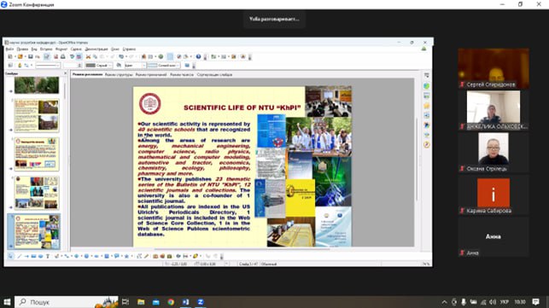Screen dimensions: 549x308
Task: Toggle the display grid toolbar button
Action: pos(170,56)
